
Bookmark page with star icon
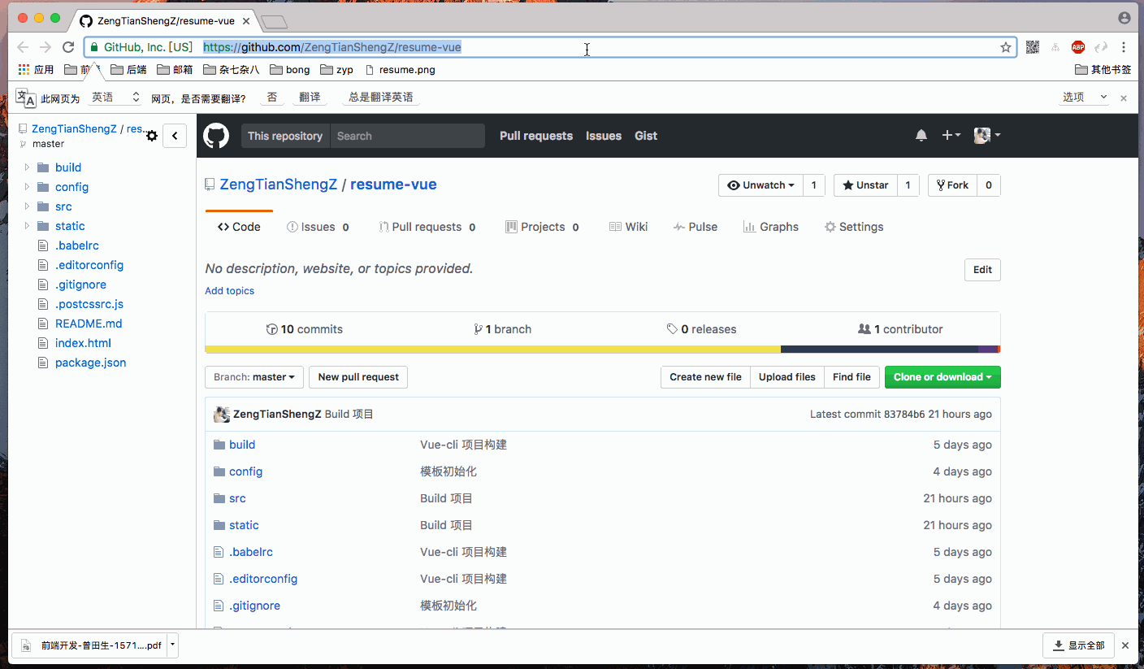point(1006,47)
